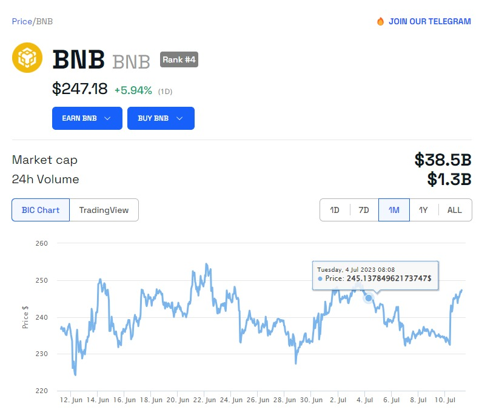Click the Tuesday, 4 Jul 2023 08:08 tooltip date

[x=356, y=269]
